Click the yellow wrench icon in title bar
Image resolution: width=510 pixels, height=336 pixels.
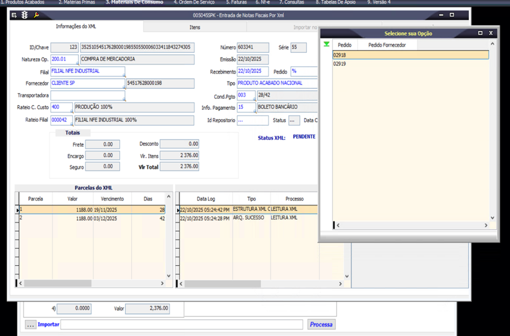coord(36,15)
